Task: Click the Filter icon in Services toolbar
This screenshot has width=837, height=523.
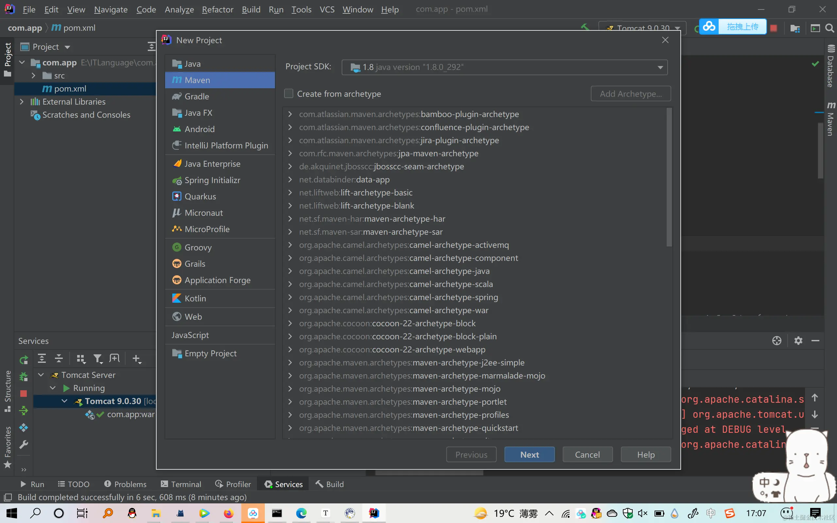Action: (98, 359)
